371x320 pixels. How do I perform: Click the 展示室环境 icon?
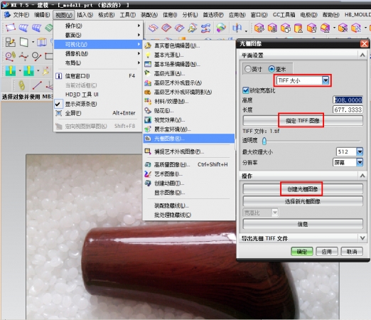point(148,129)
